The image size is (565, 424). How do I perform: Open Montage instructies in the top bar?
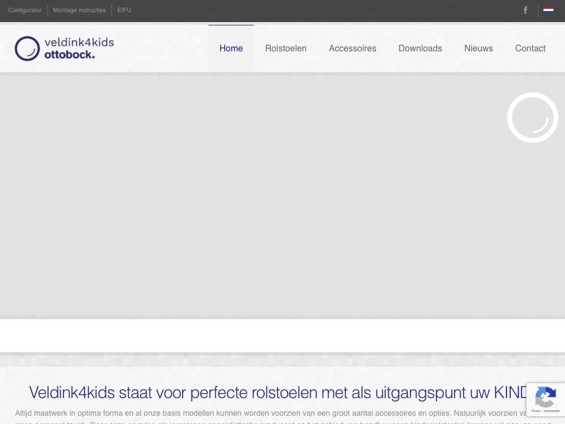(x=79, y=10)
